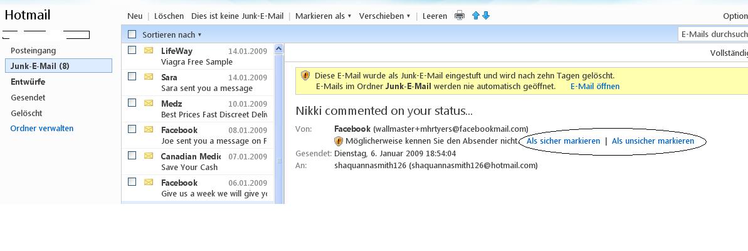Viewport: 748px width, 251px height.
Task: Click the printer icon in toolbar
Action: coord(460,16)
